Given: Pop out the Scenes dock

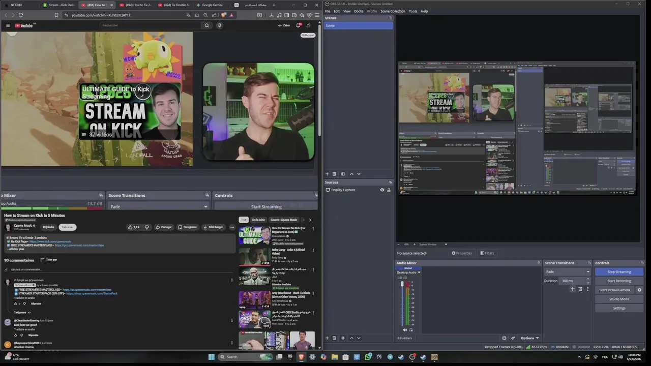Looking at the screenshot, I should [391, 18].
